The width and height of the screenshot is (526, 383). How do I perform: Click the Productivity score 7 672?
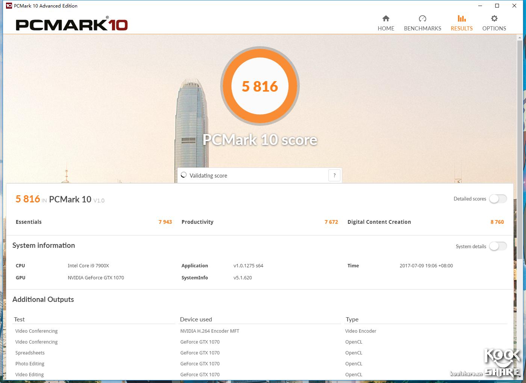[331, 222]
